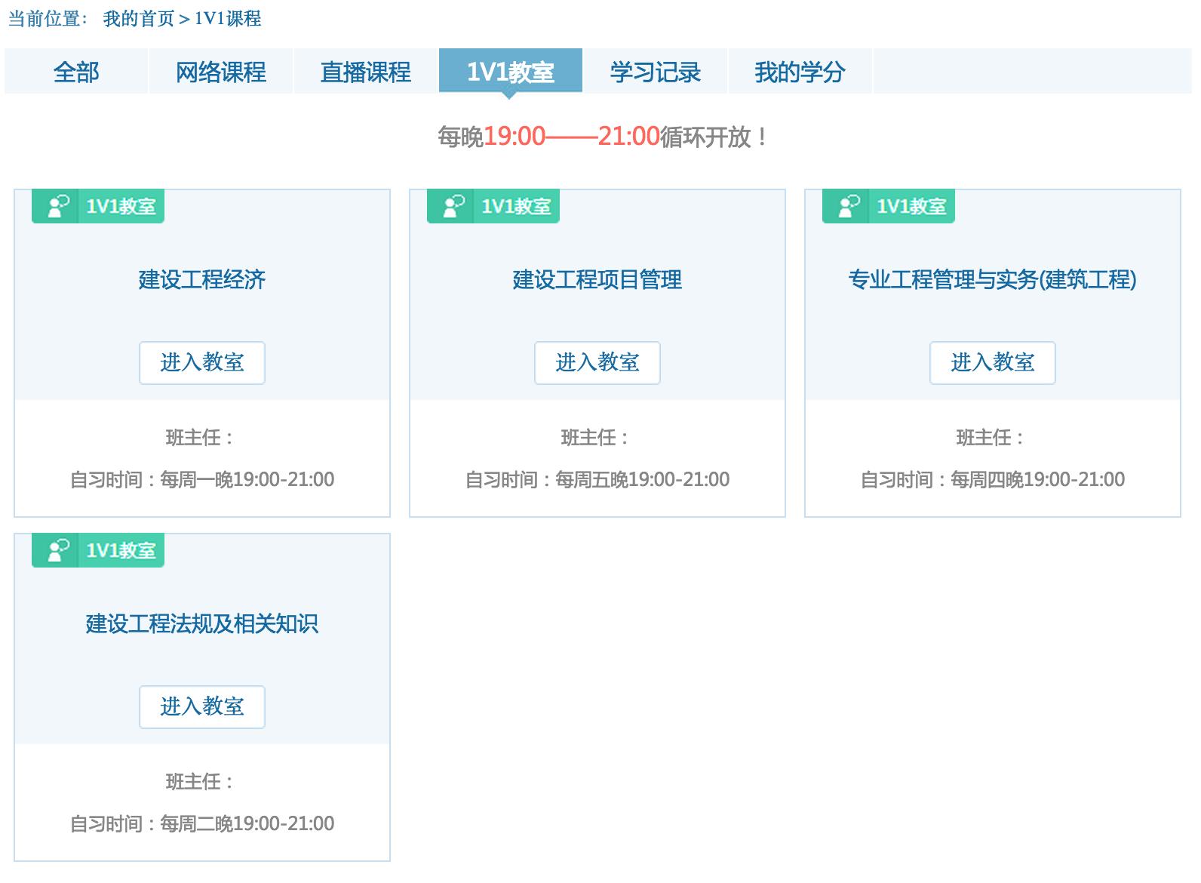Open 建设工程法规及相关知识 course title
Viewport: 1201px width, 883px height.
click(202, 624)
